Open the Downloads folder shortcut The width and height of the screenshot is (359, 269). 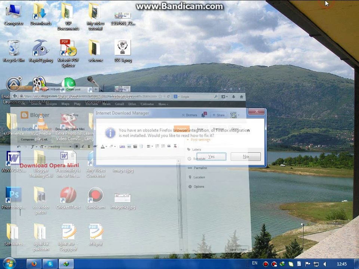(x=40, y=15)
